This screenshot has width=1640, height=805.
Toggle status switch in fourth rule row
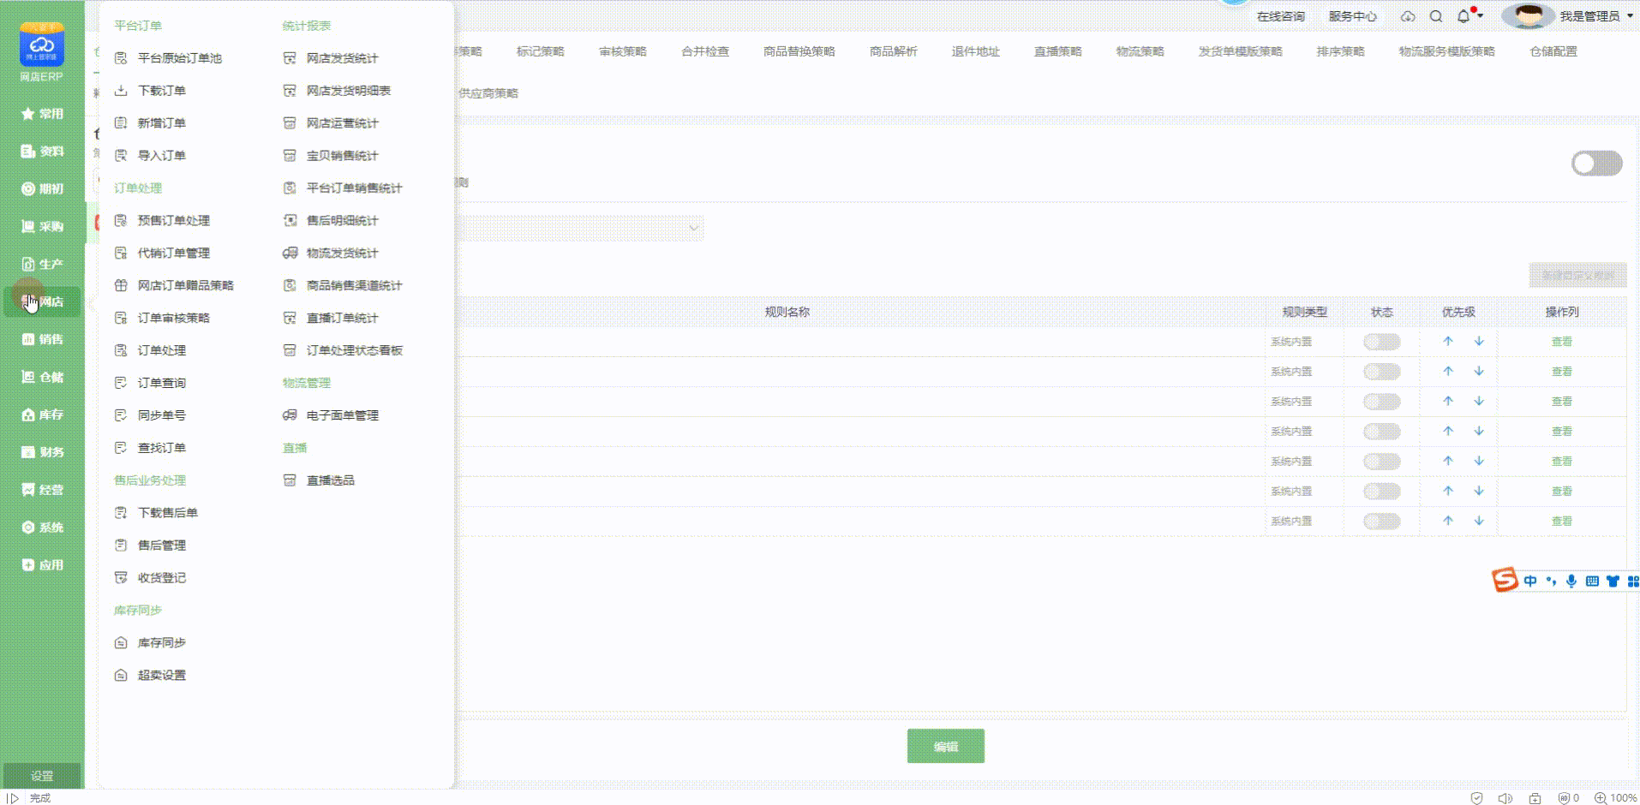pyautogui.click(x=1382, y=432)
